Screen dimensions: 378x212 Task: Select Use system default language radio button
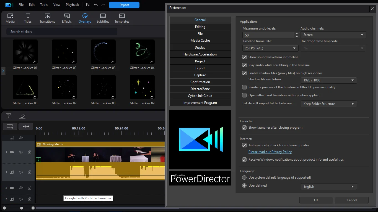tap(244, 177)
